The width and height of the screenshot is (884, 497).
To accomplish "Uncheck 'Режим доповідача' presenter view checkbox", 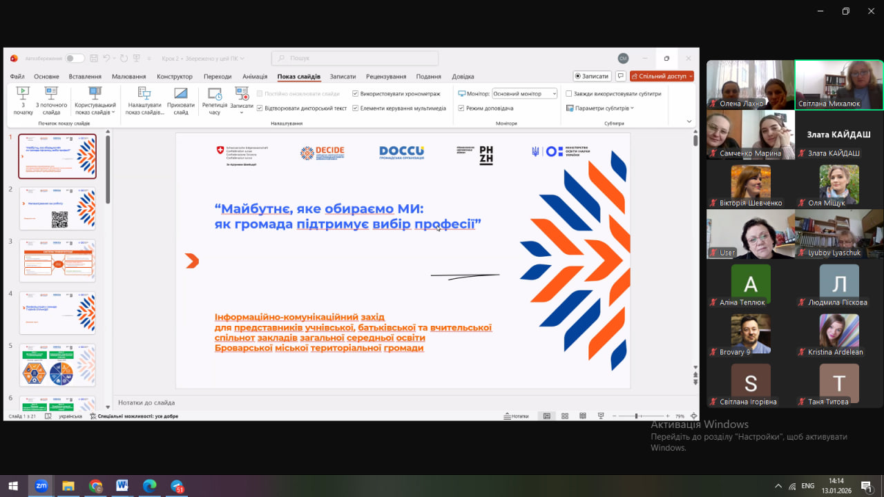I will [x=461, y=108].
